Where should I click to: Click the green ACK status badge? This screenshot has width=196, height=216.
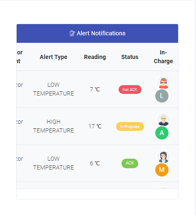click(130, 163)
